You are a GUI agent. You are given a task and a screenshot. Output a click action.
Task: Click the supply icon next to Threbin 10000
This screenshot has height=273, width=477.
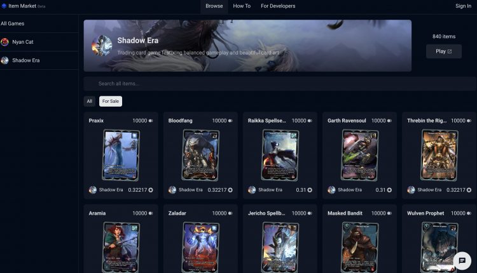469,121
